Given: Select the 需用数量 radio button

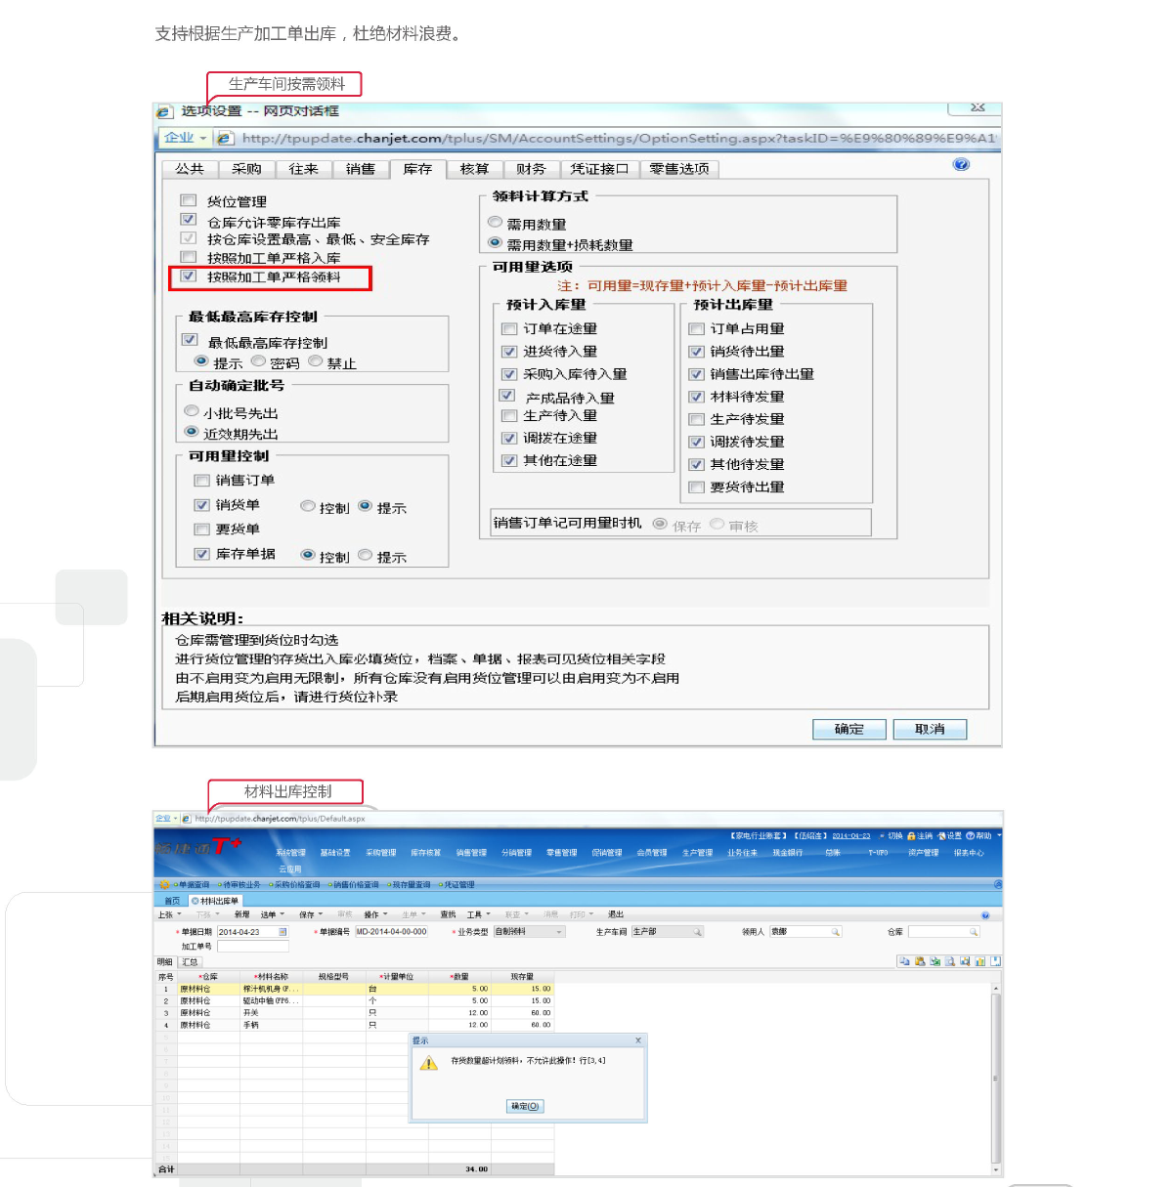Looking at the screenshot, I should pyautogui.click(x=495, y=223).
